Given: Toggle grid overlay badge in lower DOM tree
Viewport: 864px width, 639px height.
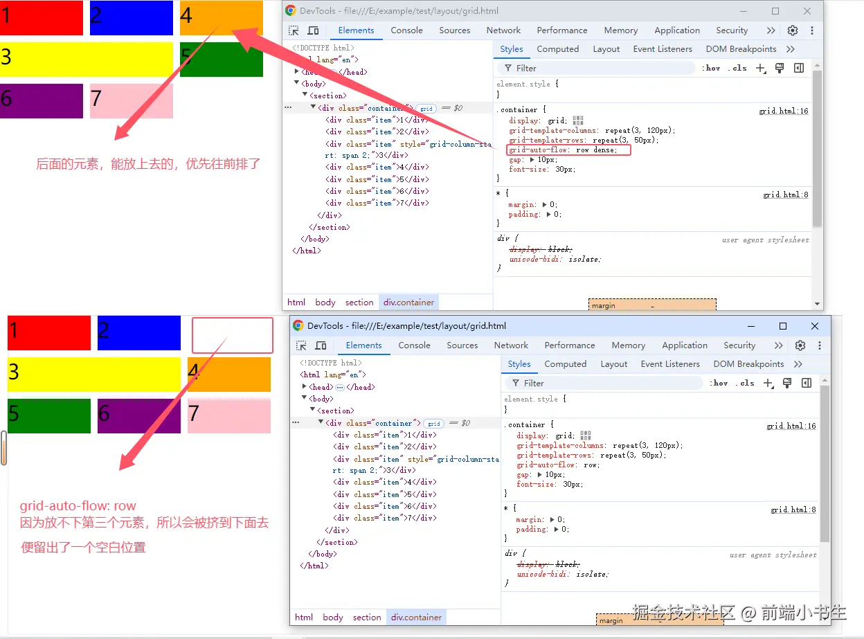Looking at the screenshot, I should (434, 424).
